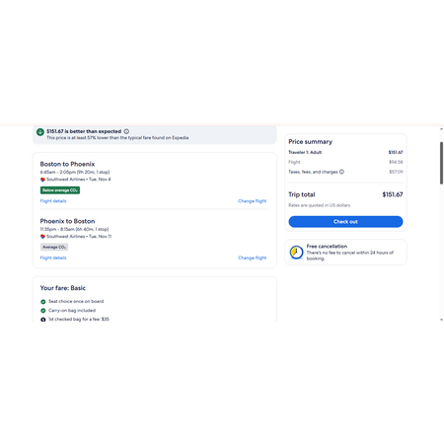Screen dimensions: 444x444
Task: Click the Average CO₂ badge
Action: coord(54,247)
